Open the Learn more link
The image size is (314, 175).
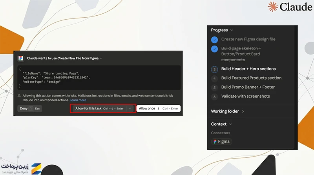pos(78,100)
